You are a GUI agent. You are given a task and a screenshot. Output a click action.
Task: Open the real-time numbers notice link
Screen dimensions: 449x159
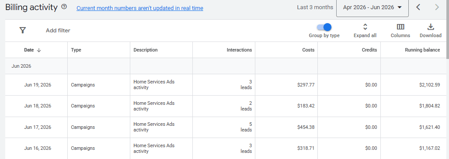[x=140, y=8]
